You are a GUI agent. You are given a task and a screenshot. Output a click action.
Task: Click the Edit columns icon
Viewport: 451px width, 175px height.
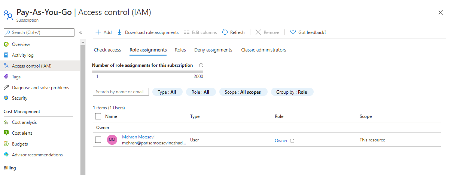[x=187, y=32]
